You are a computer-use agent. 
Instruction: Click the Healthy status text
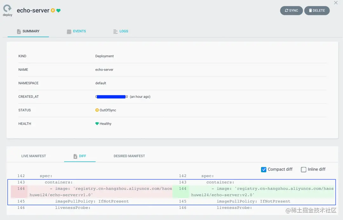pos(105,124)
